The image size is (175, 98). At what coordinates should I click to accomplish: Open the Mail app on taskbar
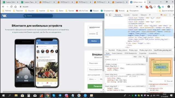(35, 96)
